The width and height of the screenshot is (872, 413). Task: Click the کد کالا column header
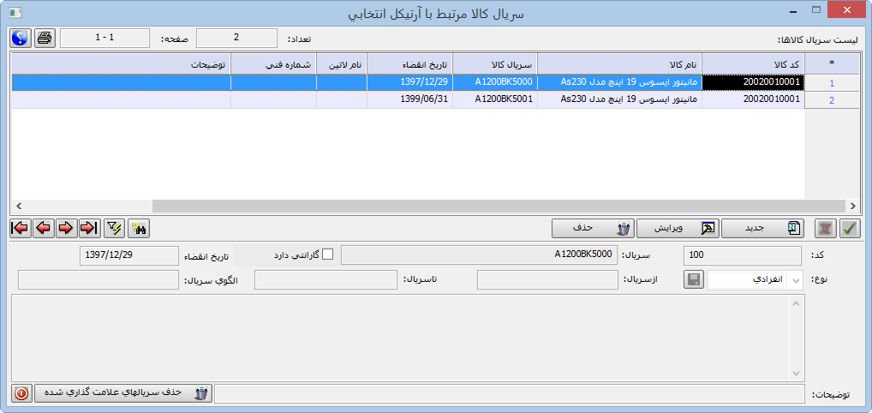pos(754,64)
